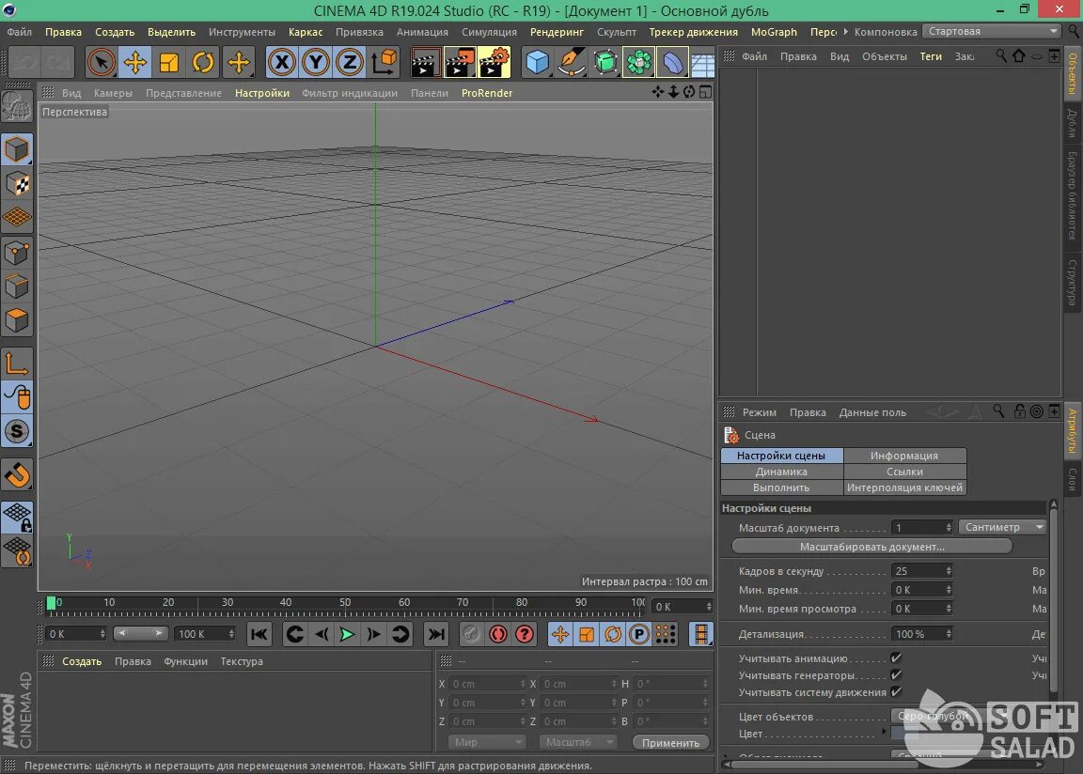The height and width of the screenshot is (774, 1083).
Task: Jump to end of animation
Action: [x=436, y=634]
